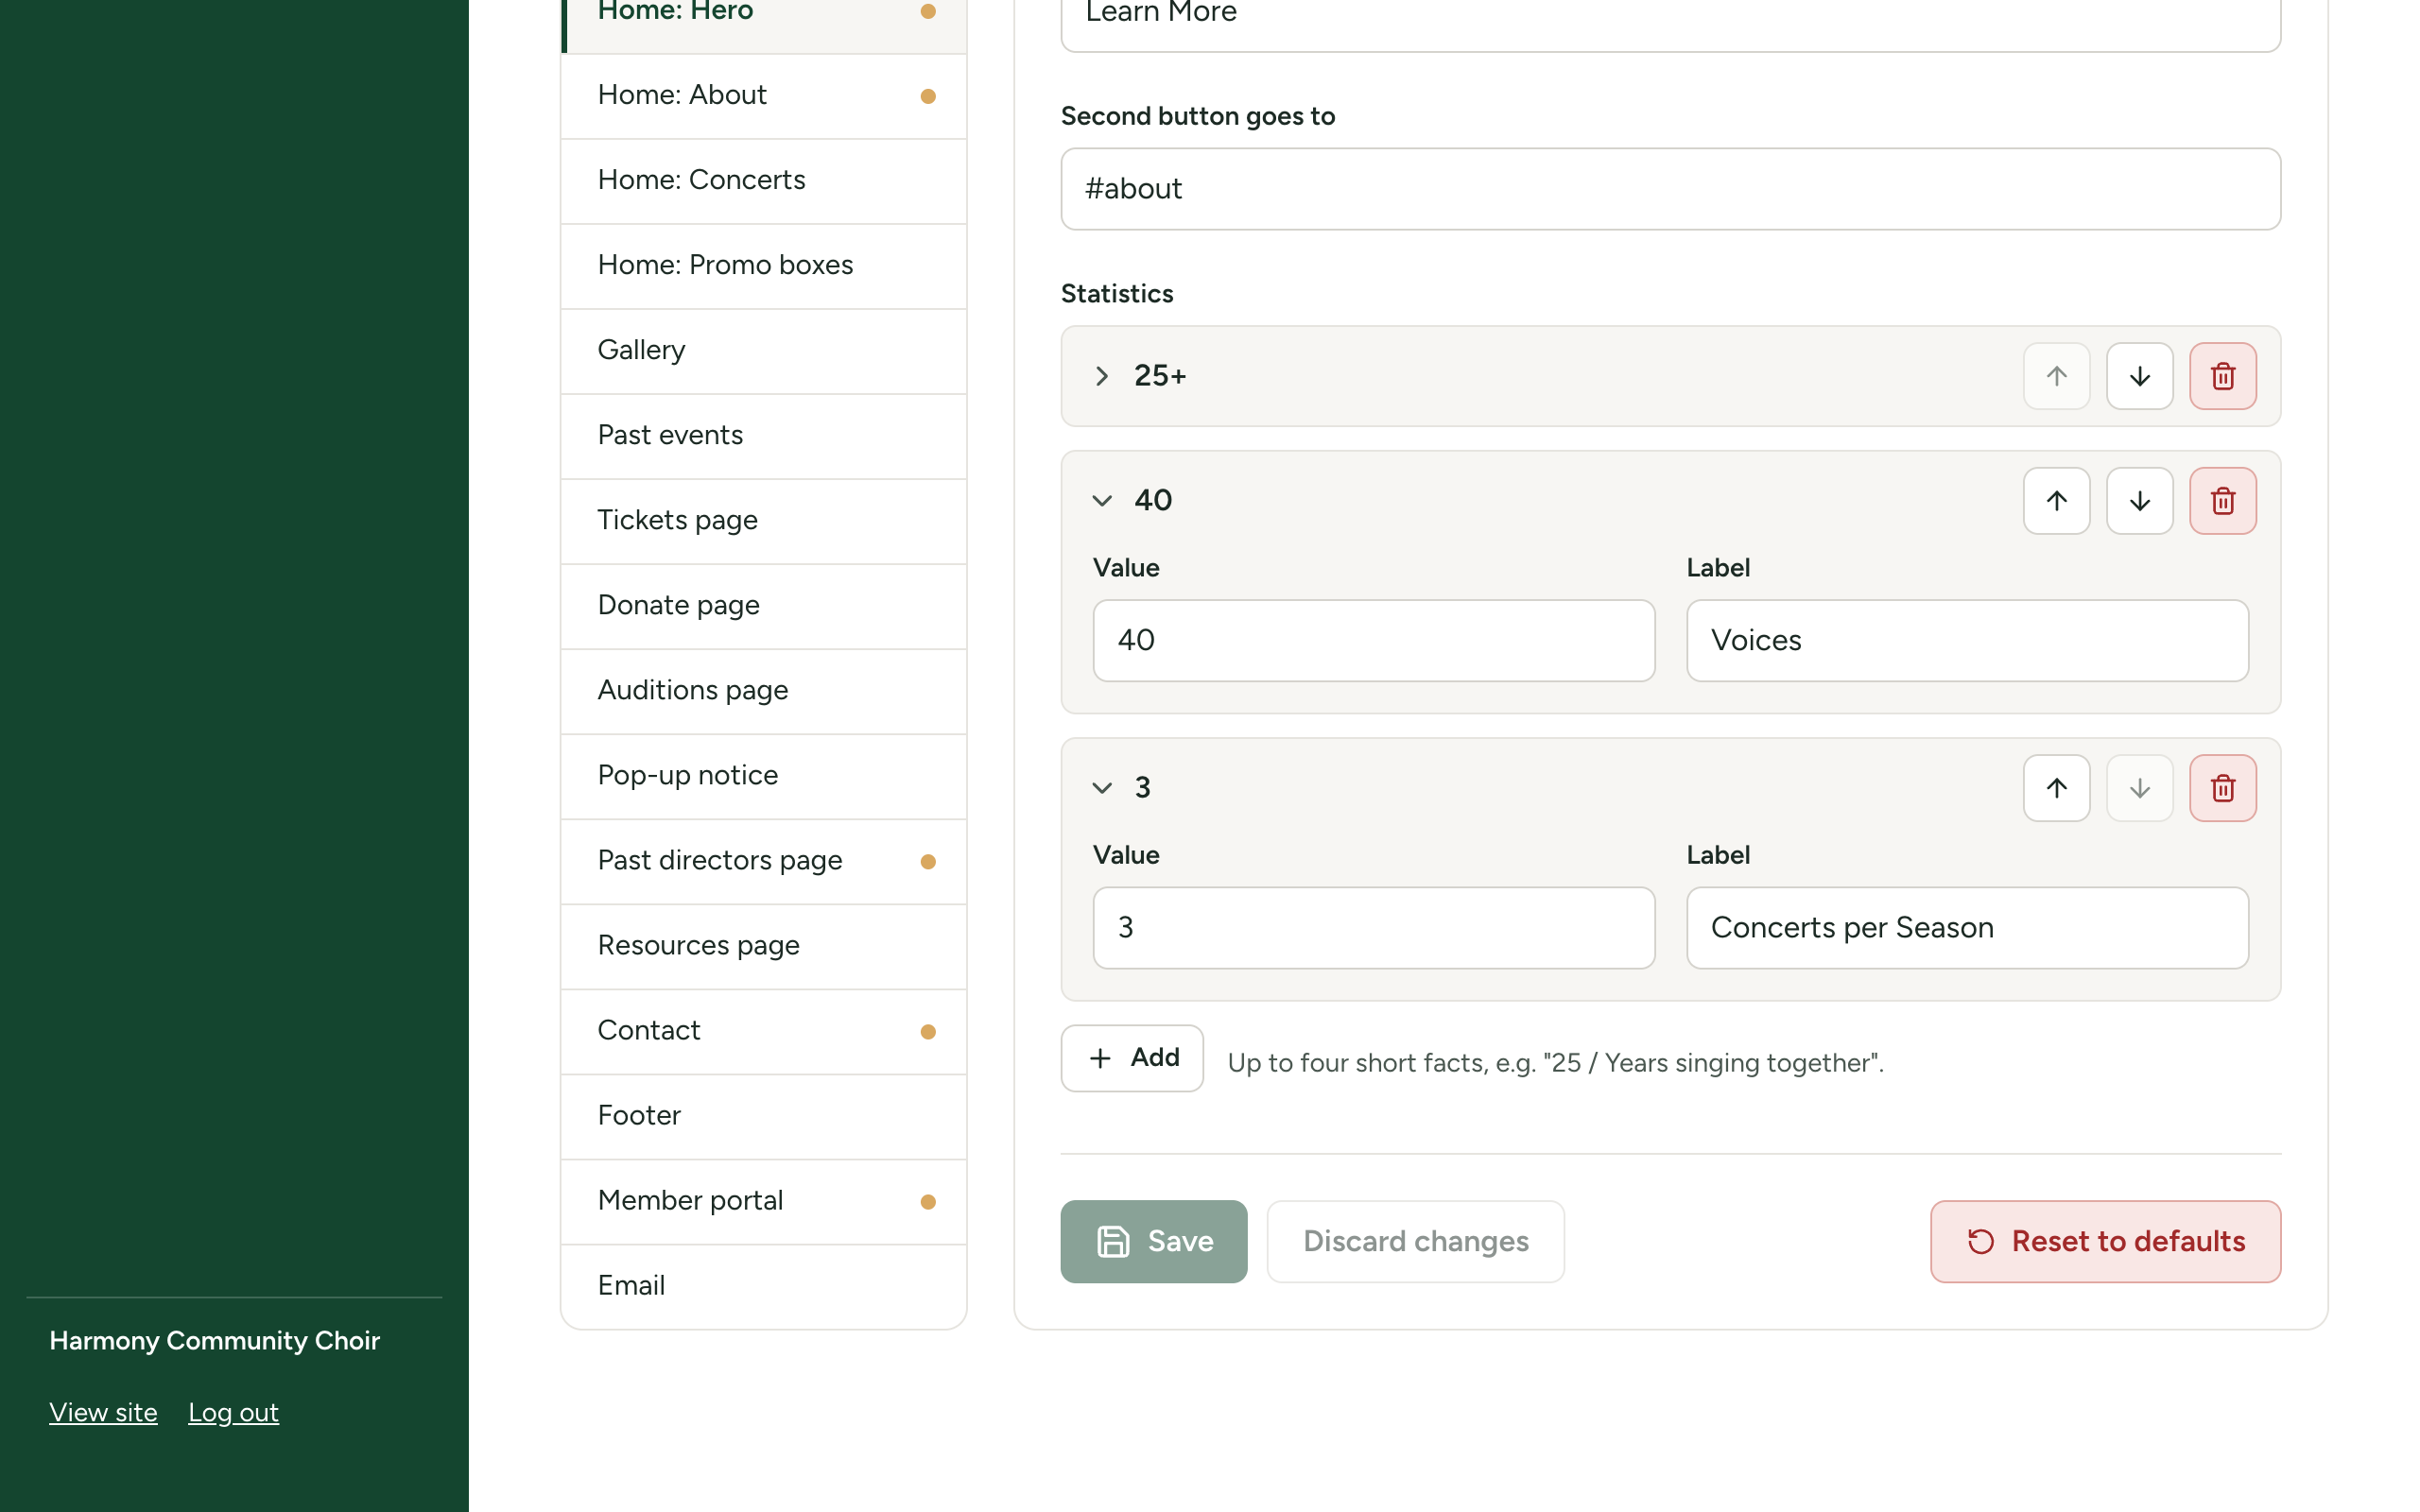Move the 3 statistic up

point(2056,788)
